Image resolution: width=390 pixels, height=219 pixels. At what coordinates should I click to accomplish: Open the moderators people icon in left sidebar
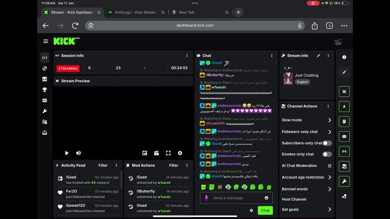tap(45, 122)
